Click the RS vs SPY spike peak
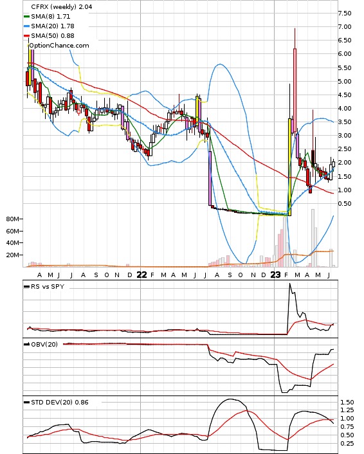This screenshot has width=364, height=454. coord(290,284)
